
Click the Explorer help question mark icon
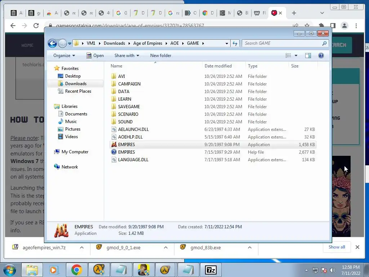321,56
